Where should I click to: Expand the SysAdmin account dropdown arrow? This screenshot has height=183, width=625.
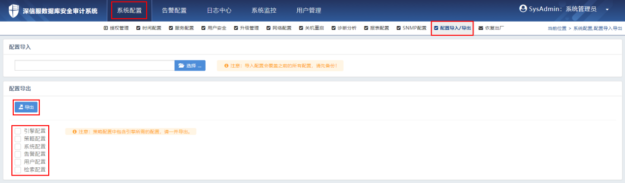[607, 10]
